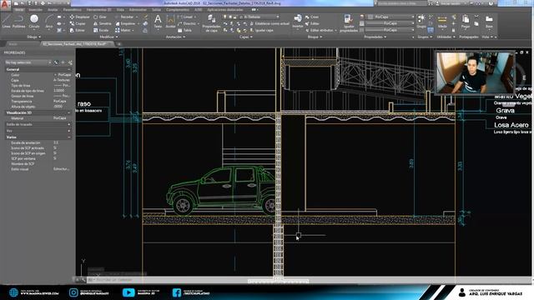Open the linetype PorCapa dropdown
Viewport: 534px width, 300px height.
pos(390,30)
